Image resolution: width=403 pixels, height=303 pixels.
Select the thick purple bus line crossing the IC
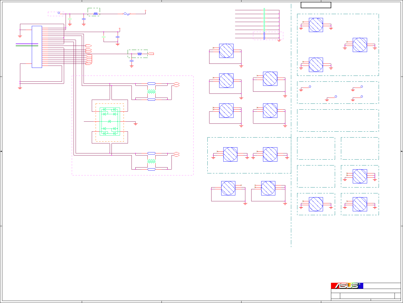coord(27,44)
